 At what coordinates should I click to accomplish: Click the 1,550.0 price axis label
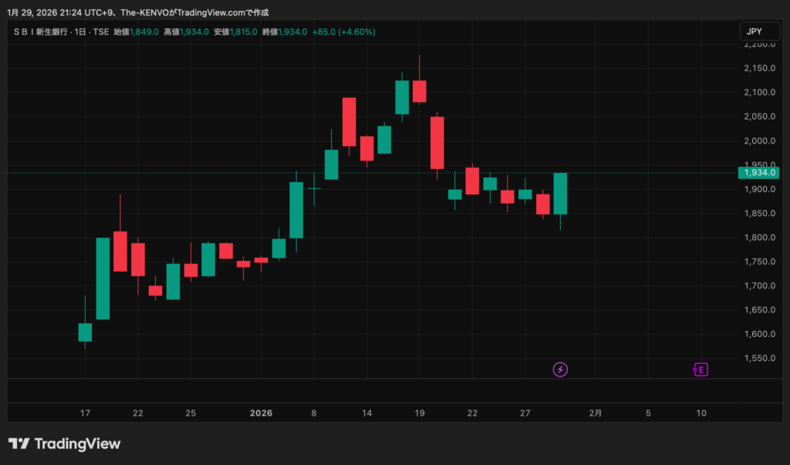(758, 359)
